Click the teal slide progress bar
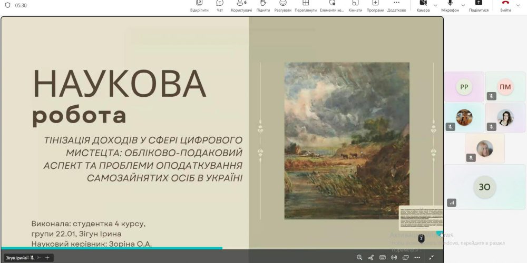527x263 pixels. pyautogui.click(x=112, y=248)
